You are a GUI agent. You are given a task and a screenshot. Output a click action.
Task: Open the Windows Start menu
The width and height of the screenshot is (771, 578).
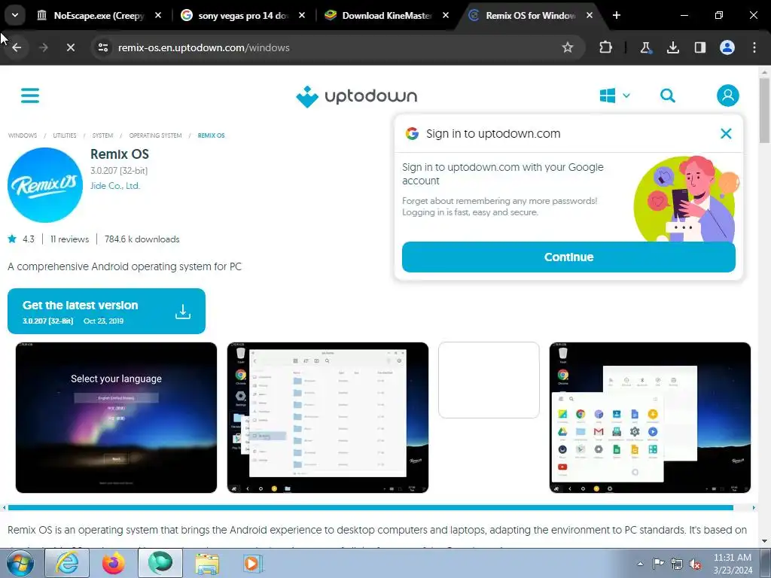click(20, 563)
